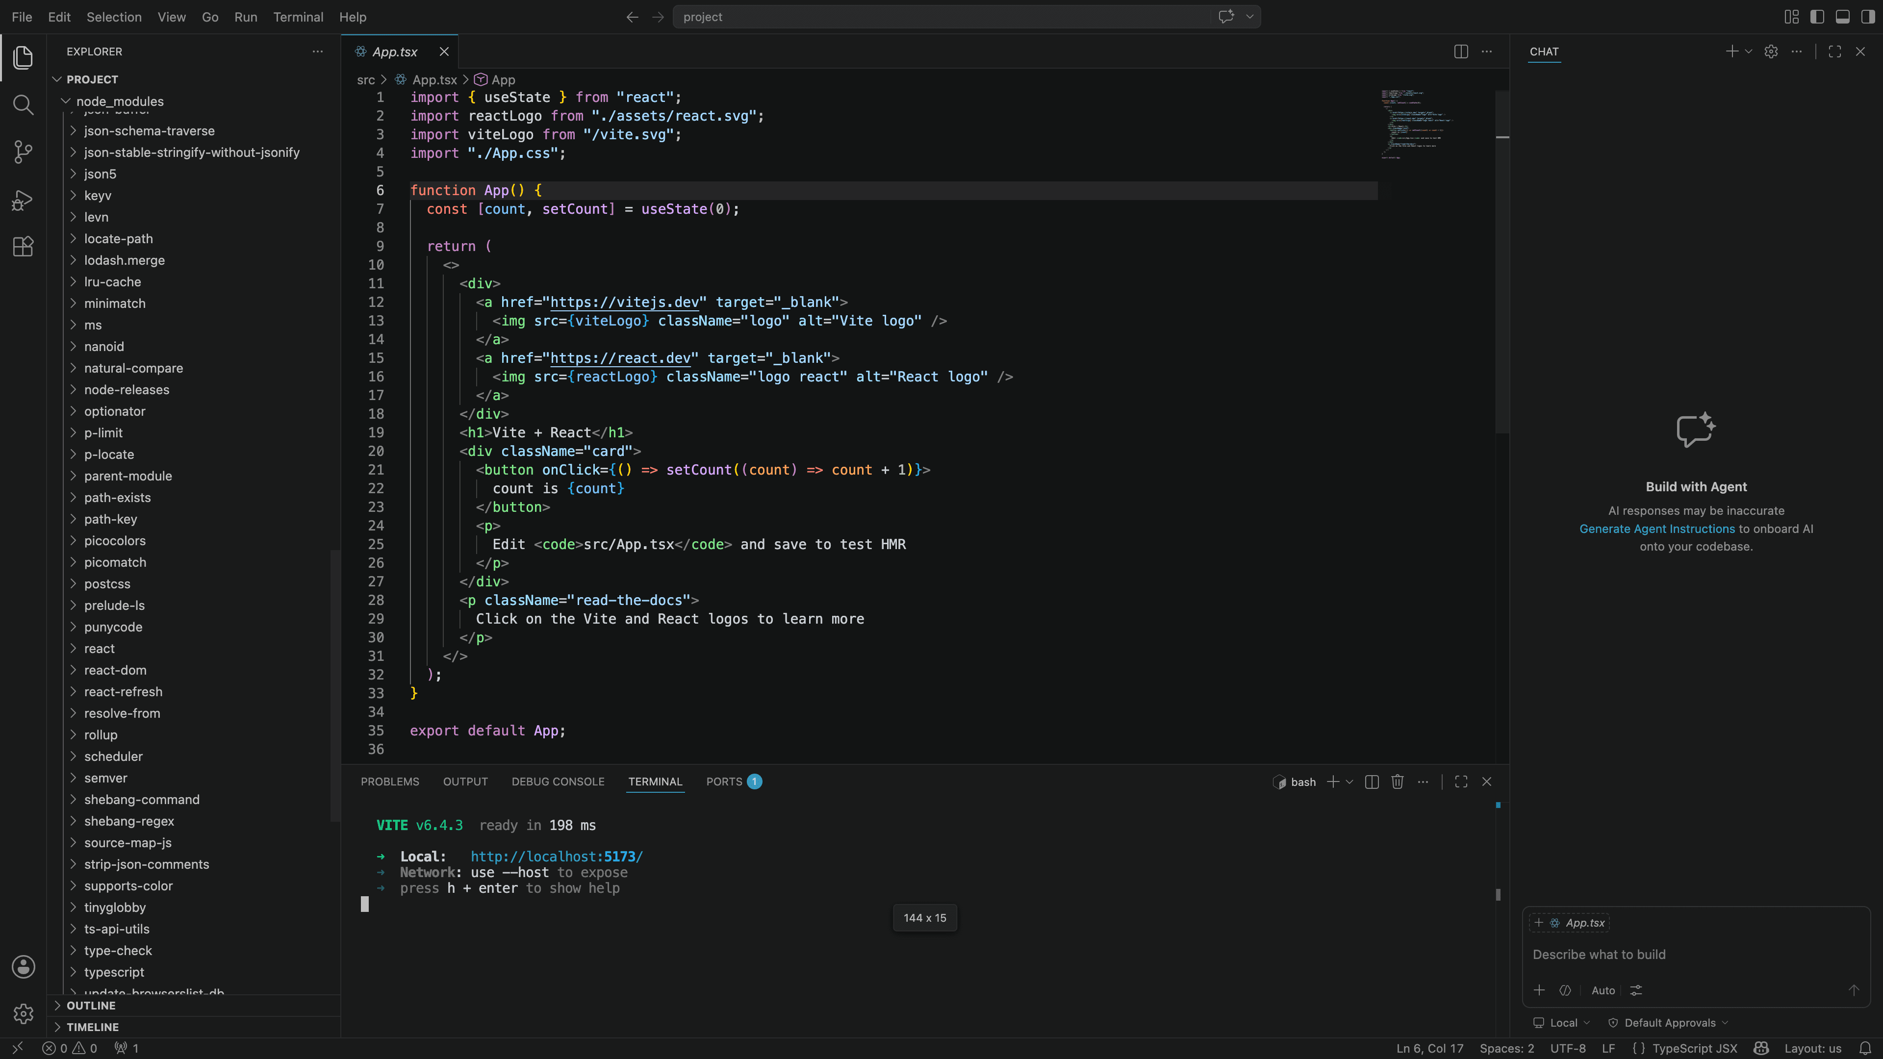Open http://localhost:5173/ link in terminal
The width and height of the screenshot is (1883, 1059).
[556, 856]
